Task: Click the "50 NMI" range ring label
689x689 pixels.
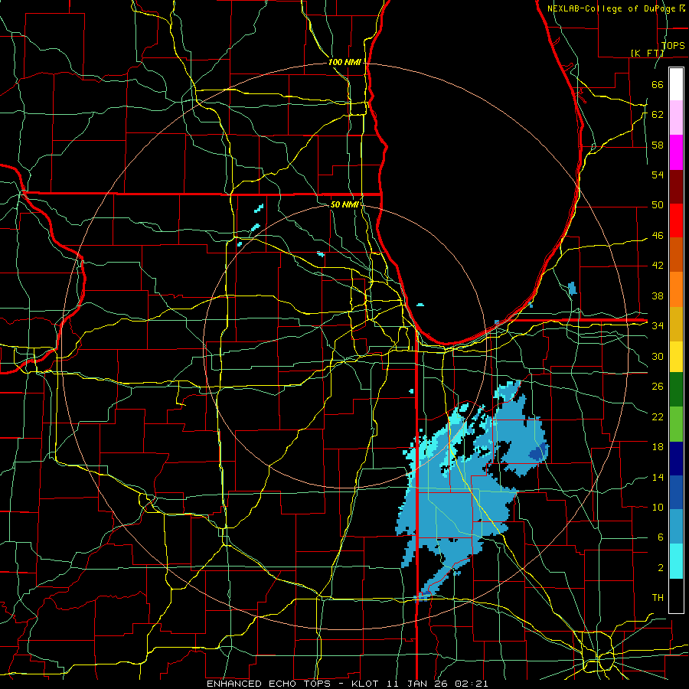Action: pos(345,204)
